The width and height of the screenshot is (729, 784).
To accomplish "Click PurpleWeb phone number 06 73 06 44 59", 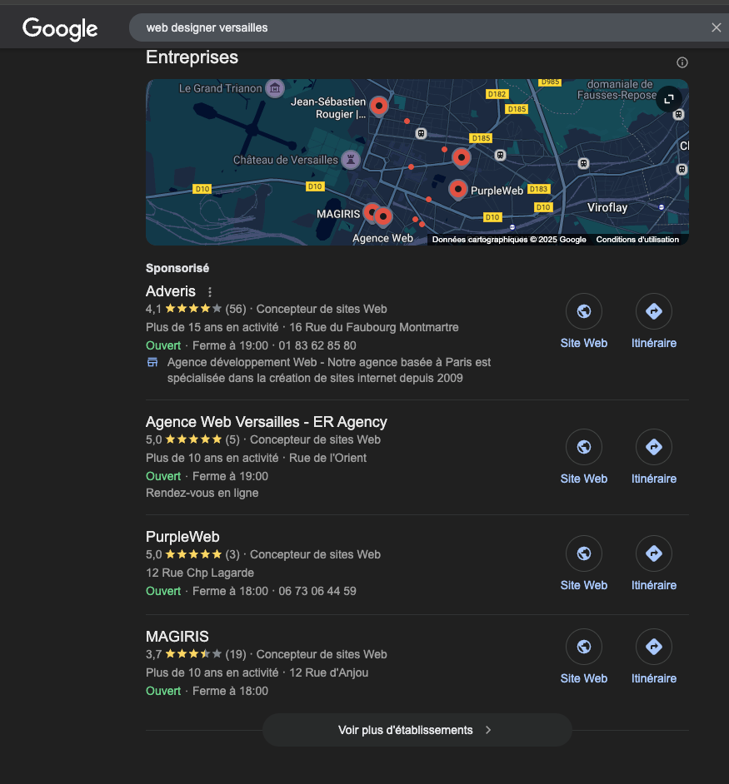I will tap(317, 591).
